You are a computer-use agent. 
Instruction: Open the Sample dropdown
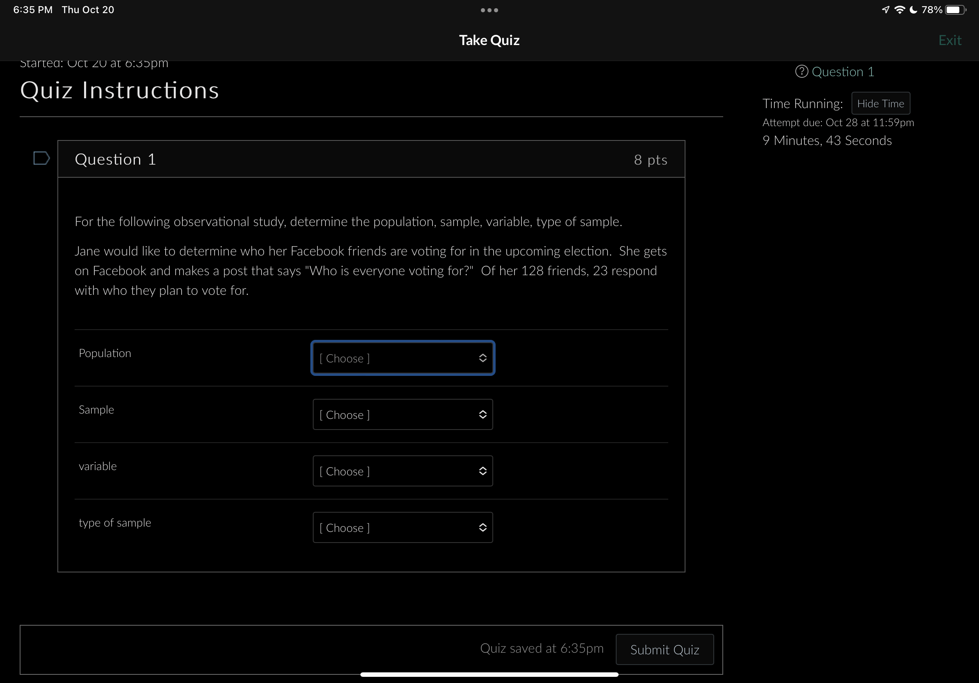pos(402,414)
